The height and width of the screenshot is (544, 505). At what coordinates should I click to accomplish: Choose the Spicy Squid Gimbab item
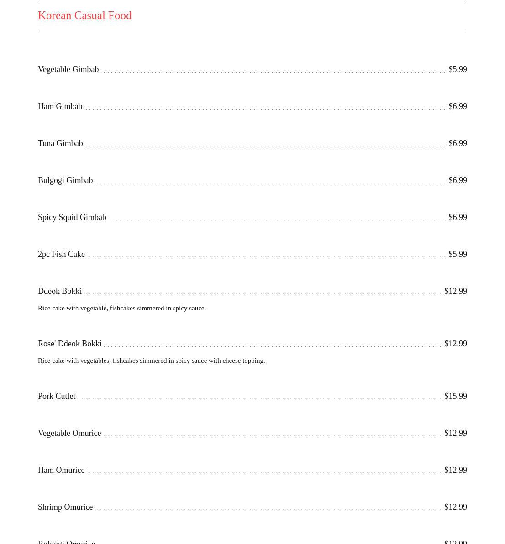pos(72,217)
